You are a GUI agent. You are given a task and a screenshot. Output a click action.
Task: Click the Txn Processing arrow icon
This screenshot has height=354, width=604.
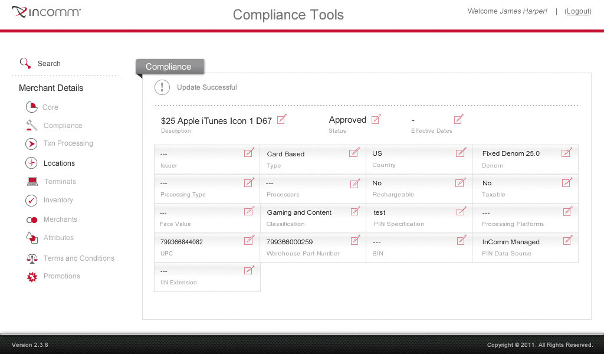[x=31, y=144]
